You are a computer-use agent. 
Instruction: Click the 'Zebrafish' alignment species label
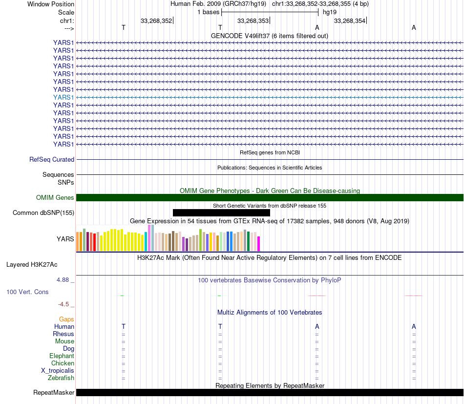(x=61, y=378)
